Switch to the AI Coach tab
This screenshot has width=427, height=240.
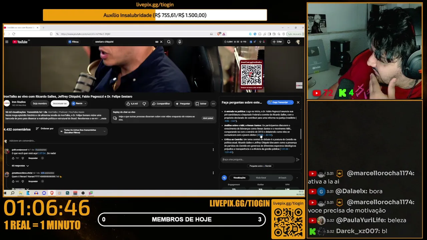click(x=282, y=178)
